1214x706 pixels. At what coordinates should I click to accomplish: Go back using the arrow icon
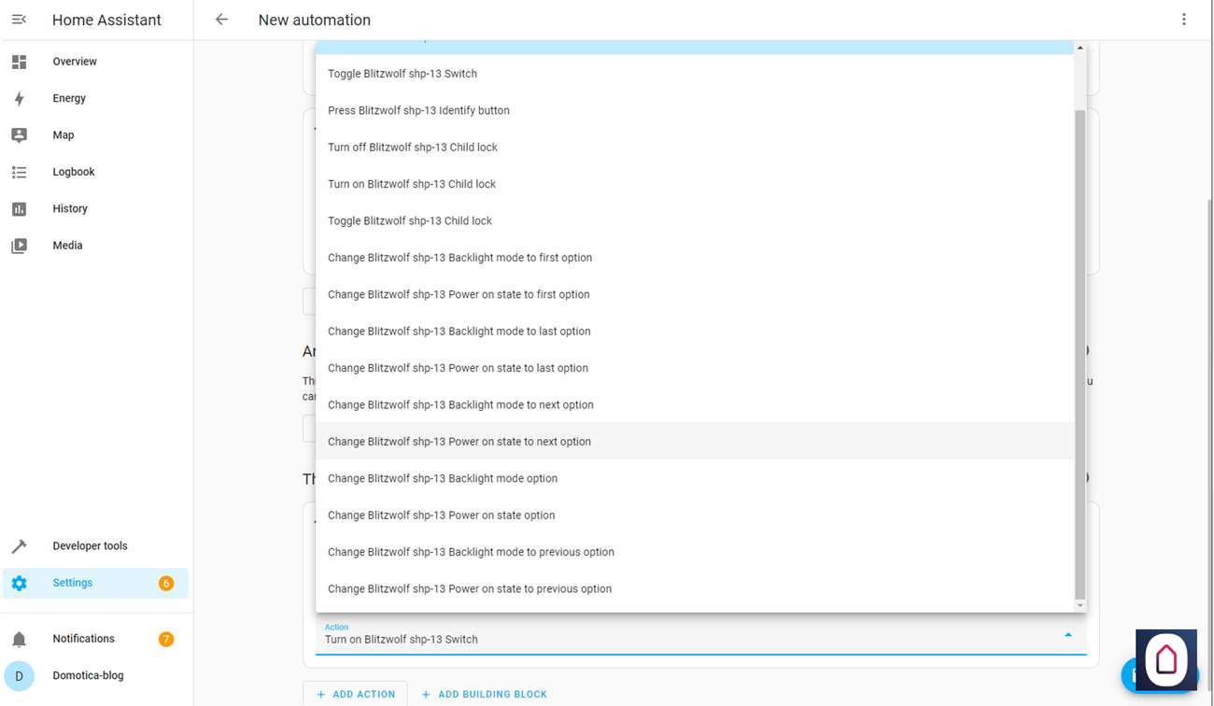(221, 20)
